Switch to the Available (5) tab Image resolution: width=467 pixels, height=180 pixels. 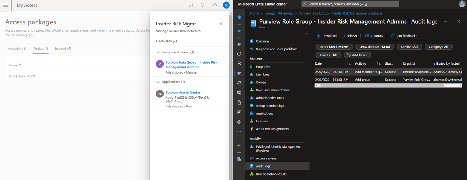[x=17, y=49]
